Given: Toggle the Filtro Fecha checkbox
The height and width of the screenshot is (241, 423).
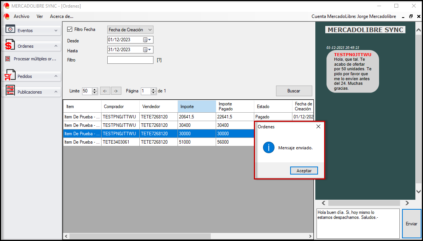Looking at the screenshot, I should point(69,29).
